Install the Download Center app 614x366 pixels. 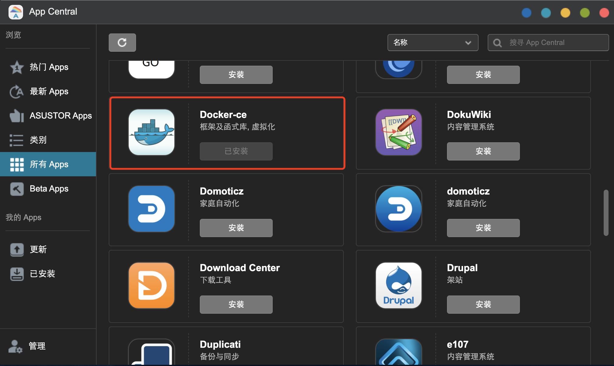(x=236, y=304)
